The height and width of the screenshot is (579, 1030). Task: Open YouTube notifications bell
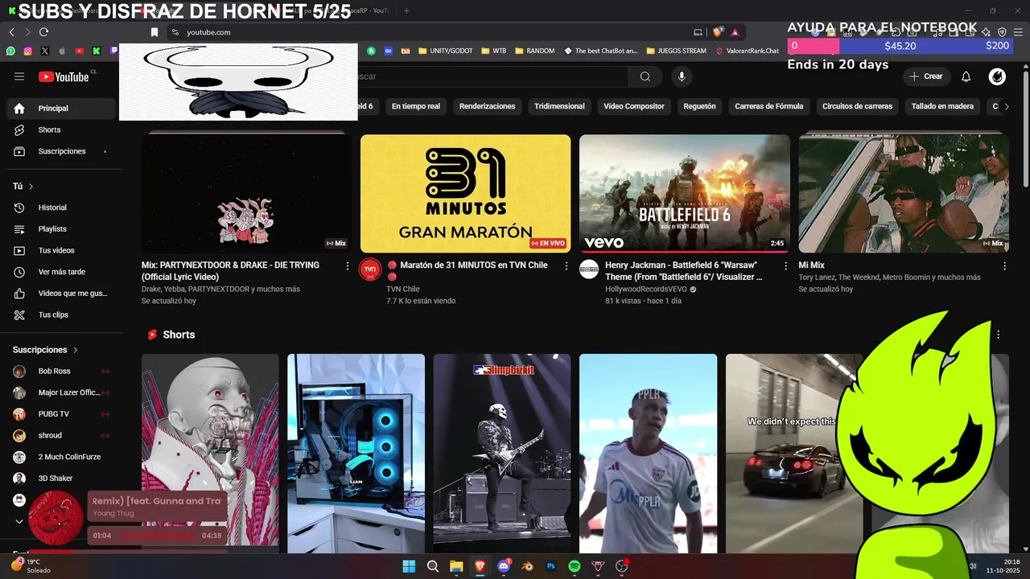coord(966,76)
